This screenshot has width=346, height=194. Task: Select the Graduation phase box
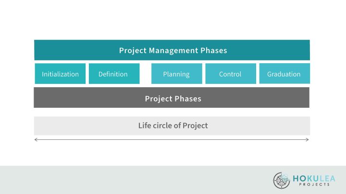(284, 74)
